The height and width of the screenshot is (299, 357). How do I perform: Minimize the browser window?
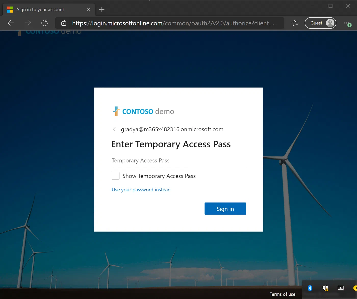pyautogui.click(x=313, y=6)
